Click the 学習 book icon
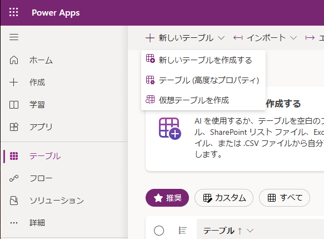 click(14, 105)
